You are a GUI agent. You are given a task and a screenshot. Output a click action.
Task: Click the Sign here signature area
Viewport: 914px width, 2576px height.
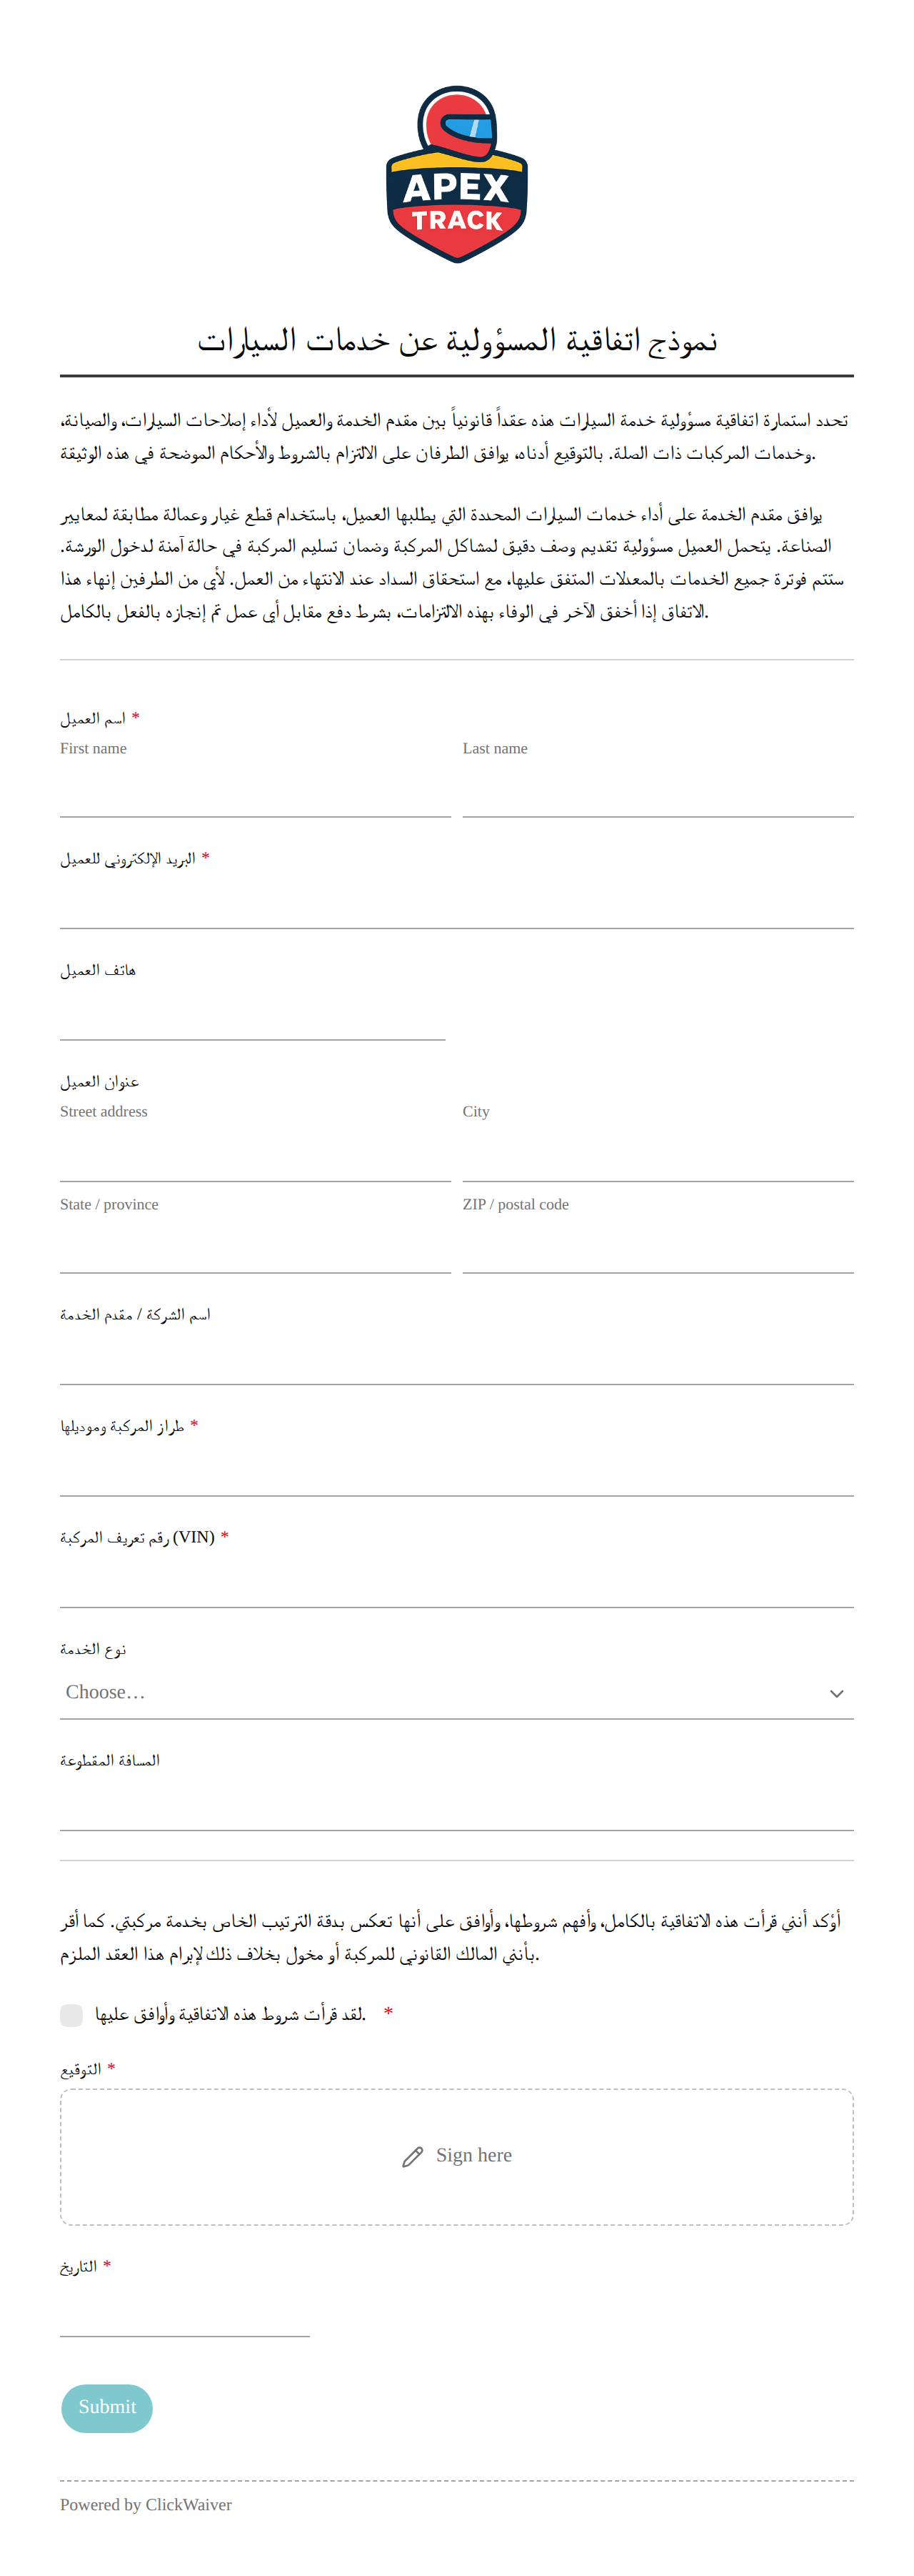tap(456, 2157)
